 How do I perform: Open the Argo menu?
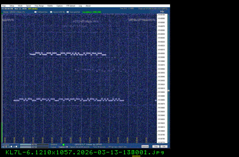(x=4, y=6)
